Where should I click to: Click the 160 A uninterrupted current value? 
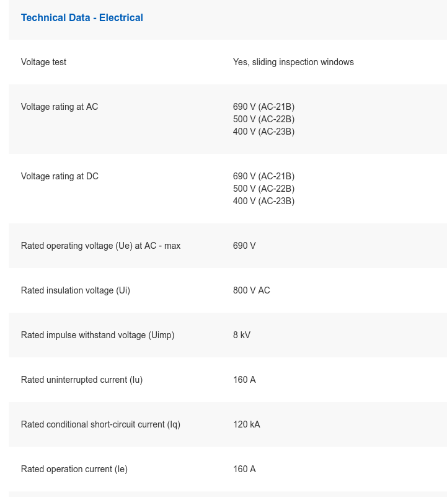pyautogui.click(x=244, y=380)
